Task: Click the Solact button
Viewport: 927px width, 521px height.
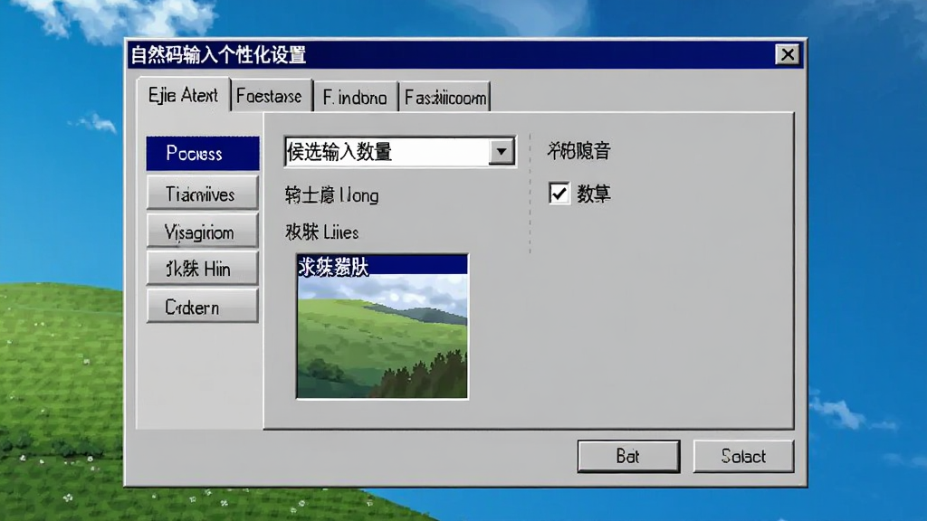Action: point(743,456)
